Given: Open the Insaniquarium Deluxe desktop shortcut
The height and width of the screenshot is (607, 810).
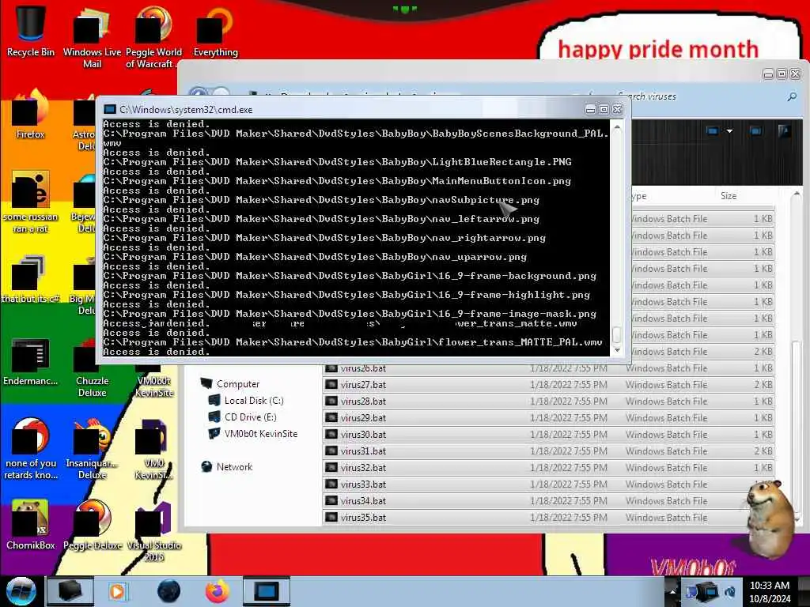Looking at the screenshot, I should click(x=92, y=449).
